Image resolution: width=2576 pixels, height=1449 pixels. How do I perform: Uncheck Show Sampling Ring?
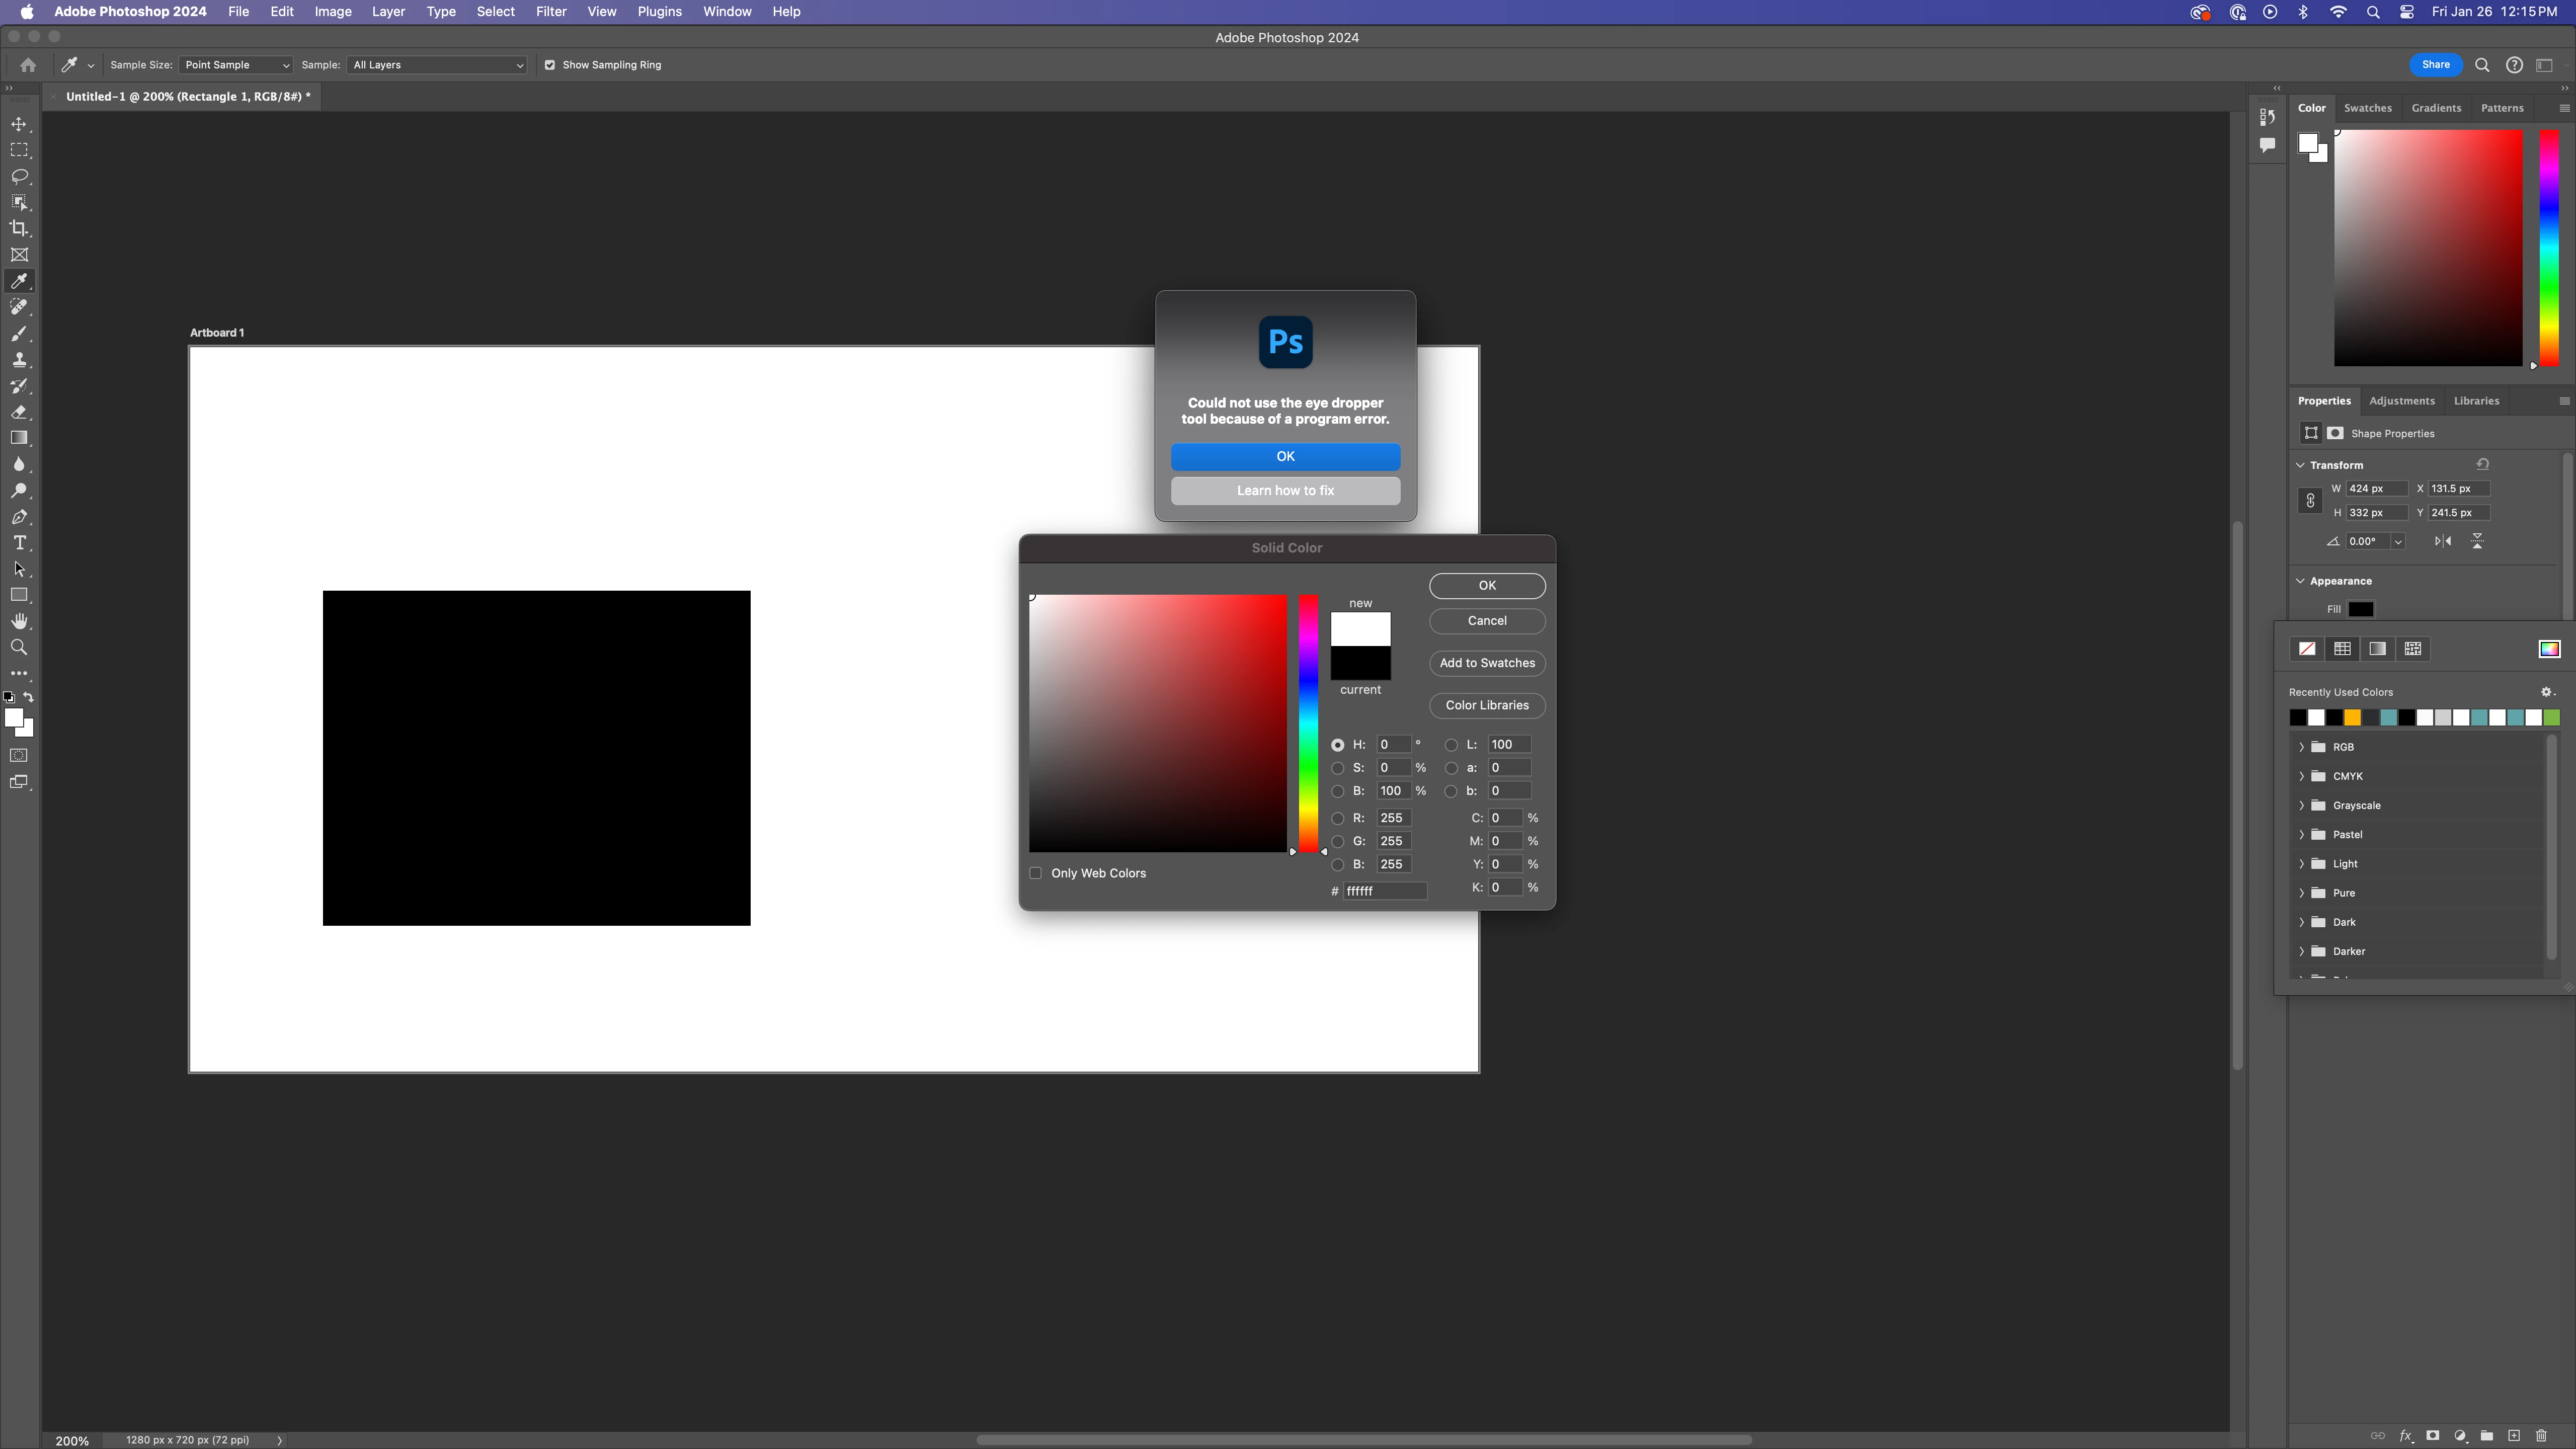[x=549, y=65]
